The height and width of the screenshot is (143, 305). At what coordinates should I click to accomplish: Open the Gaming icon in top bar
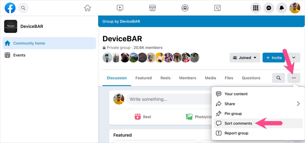(217, 8)
